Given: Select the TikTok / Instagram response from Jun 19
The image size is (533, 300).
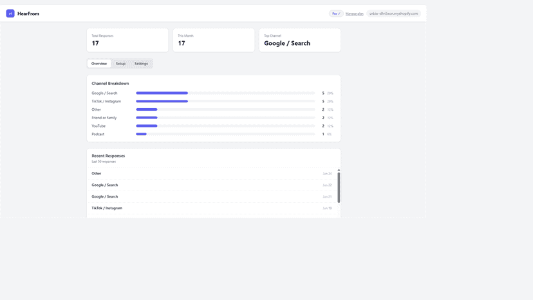Looking at the screenshot, I should [211, 208].
